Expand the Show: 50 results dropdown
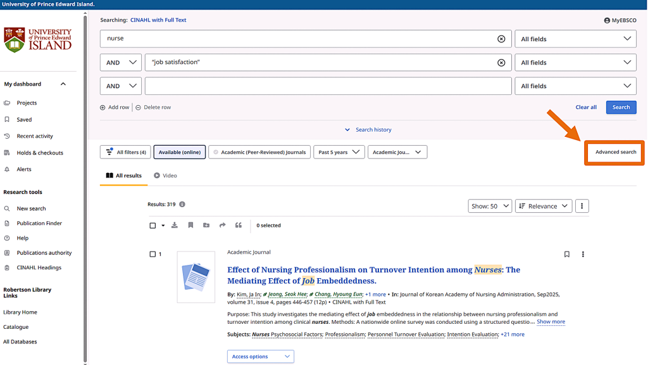This screenshot has height=365, width=648. (x=490, y=206)
